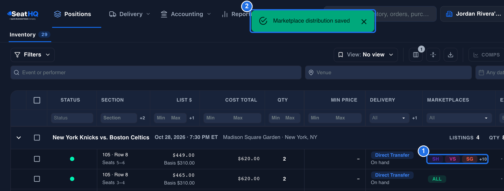
Task: Open the Accounting menu
Action: coord(186,14)
